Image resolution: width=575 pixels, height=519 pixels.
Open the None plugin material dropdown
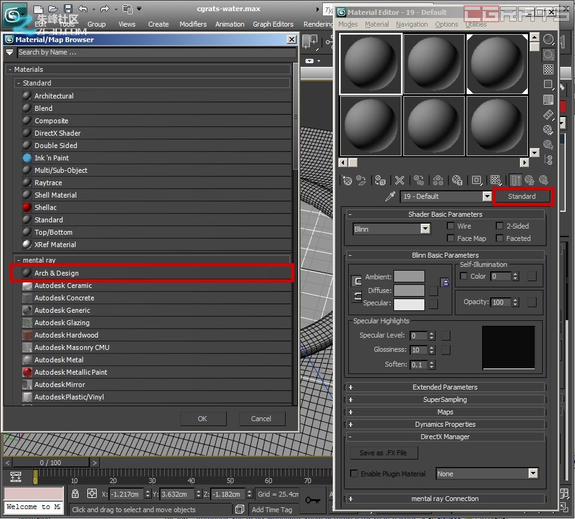(533, 474)
